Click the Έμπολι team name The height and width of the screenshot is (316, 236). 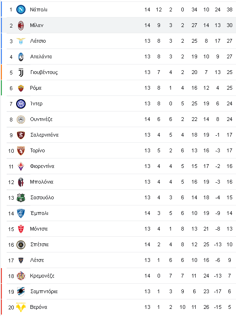[x=39, y=213]
